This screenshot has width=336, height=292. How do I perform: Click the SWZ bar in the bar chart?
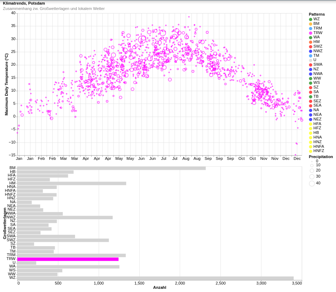coord(63,240)
